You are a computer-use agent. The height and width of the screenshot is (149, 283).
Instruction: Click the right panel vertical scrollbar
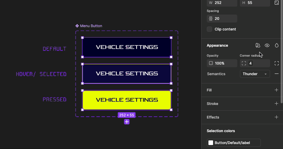(x=282, y=52)
